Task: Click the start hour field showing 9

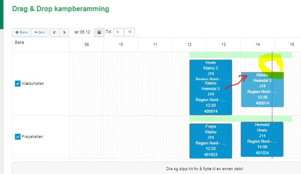Action: click(x=118, y=32)
